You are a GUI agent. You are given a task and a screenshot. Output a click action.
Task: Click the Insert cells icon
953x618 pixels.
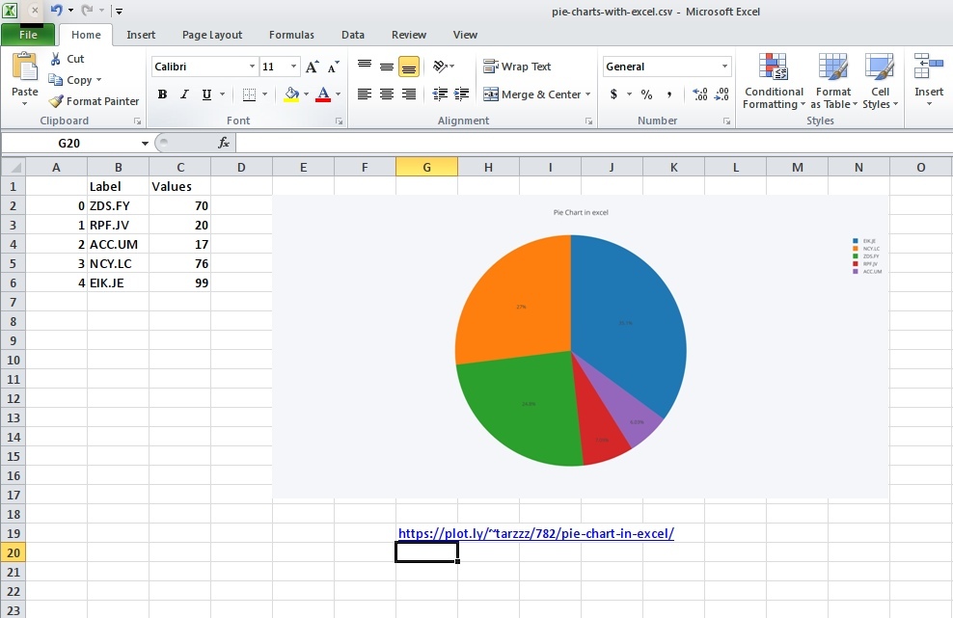929,67
